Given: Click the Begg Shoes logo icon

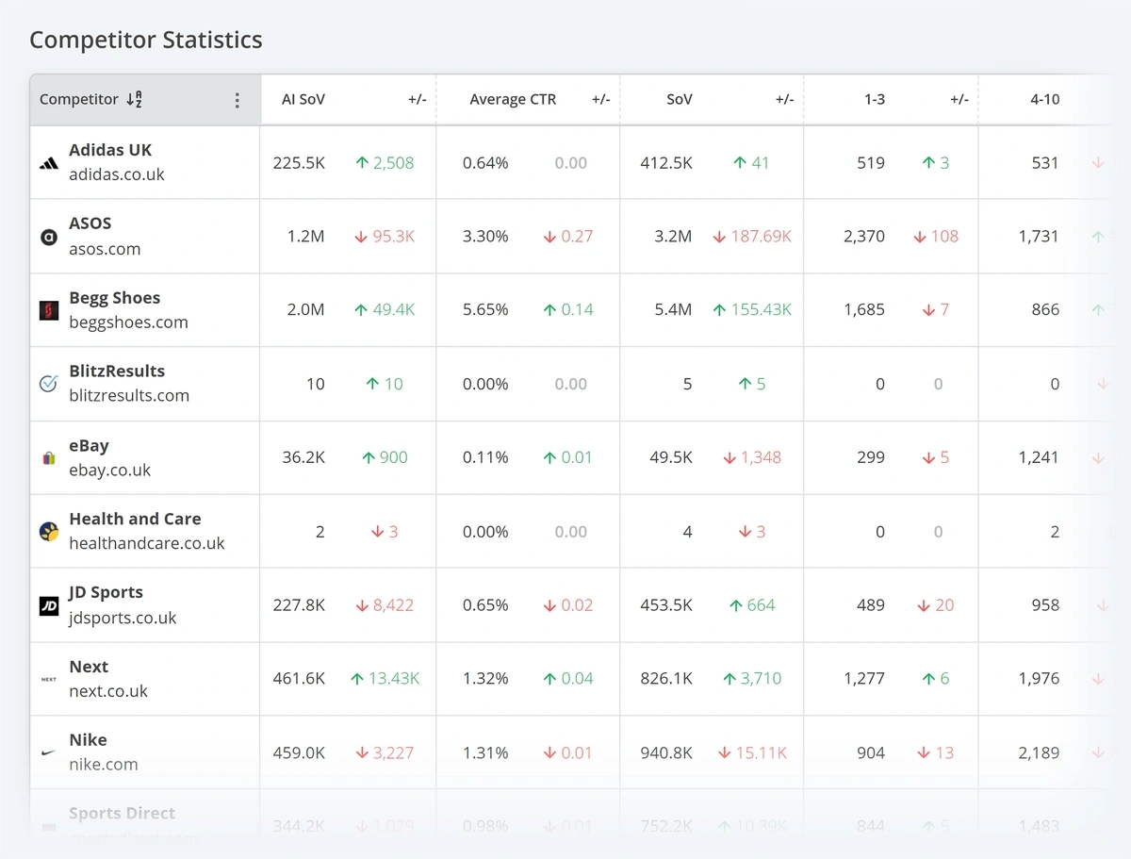Looking at the screenshot, I should 48,310.
